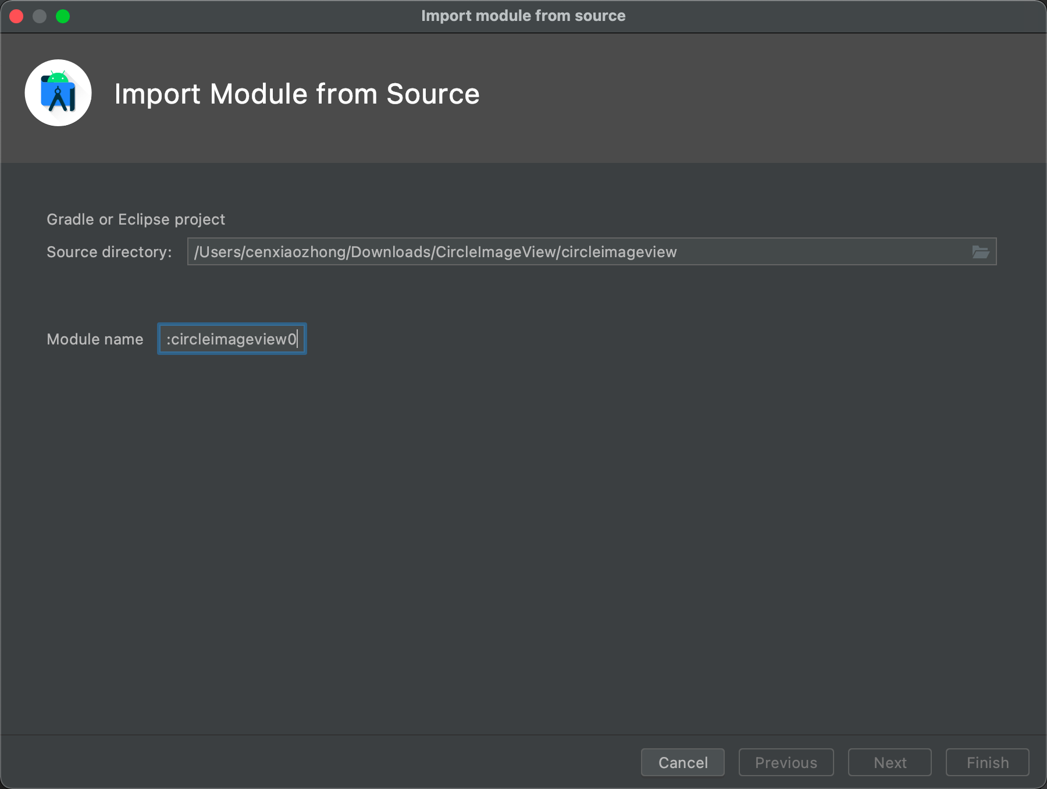Focus the Source directory path field
The width and height of the screenshot is (1047, 789).
pyautogui.click(x=576, y=252)
